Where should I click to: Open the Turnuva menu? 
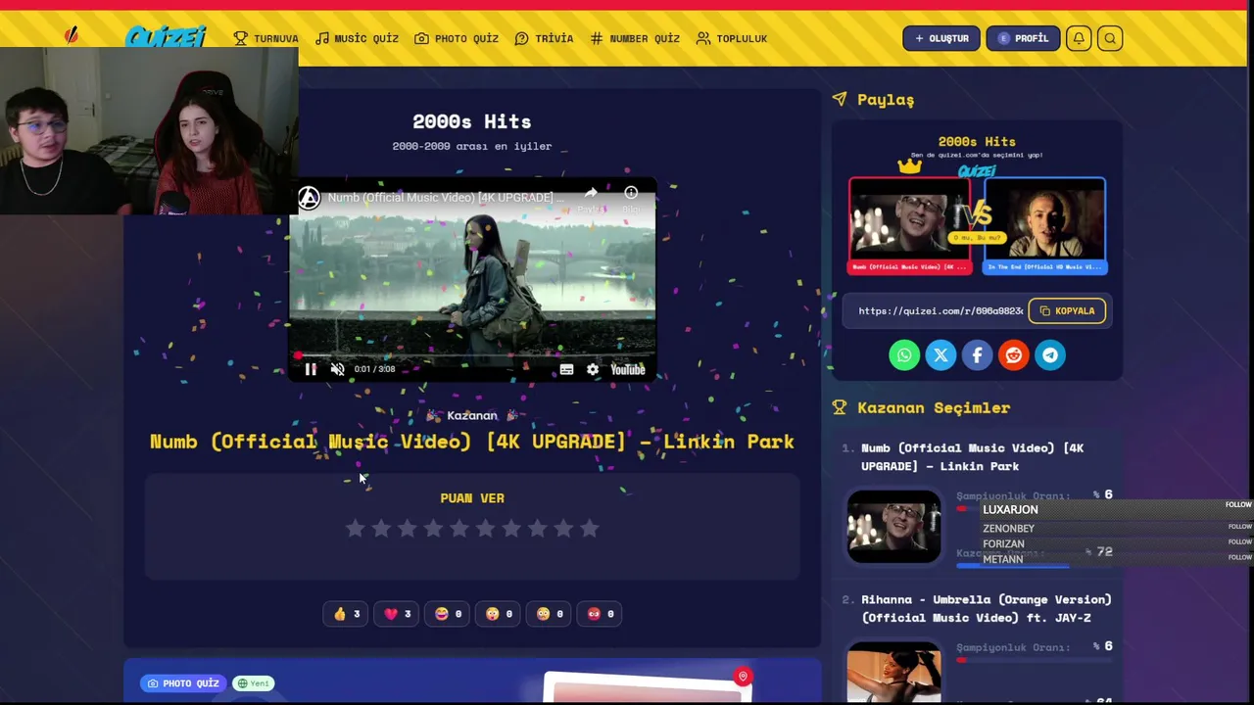(x=265, y=38)
